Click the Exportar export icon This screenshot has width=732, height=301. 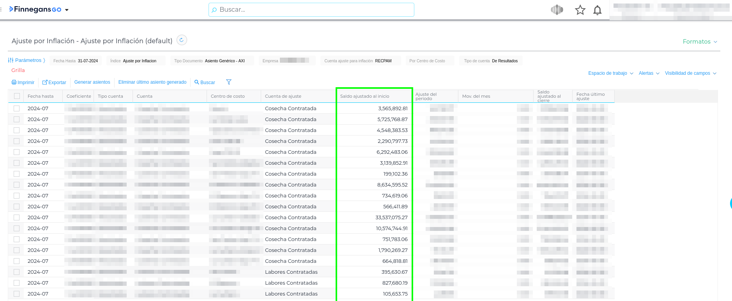coord(45,83)
